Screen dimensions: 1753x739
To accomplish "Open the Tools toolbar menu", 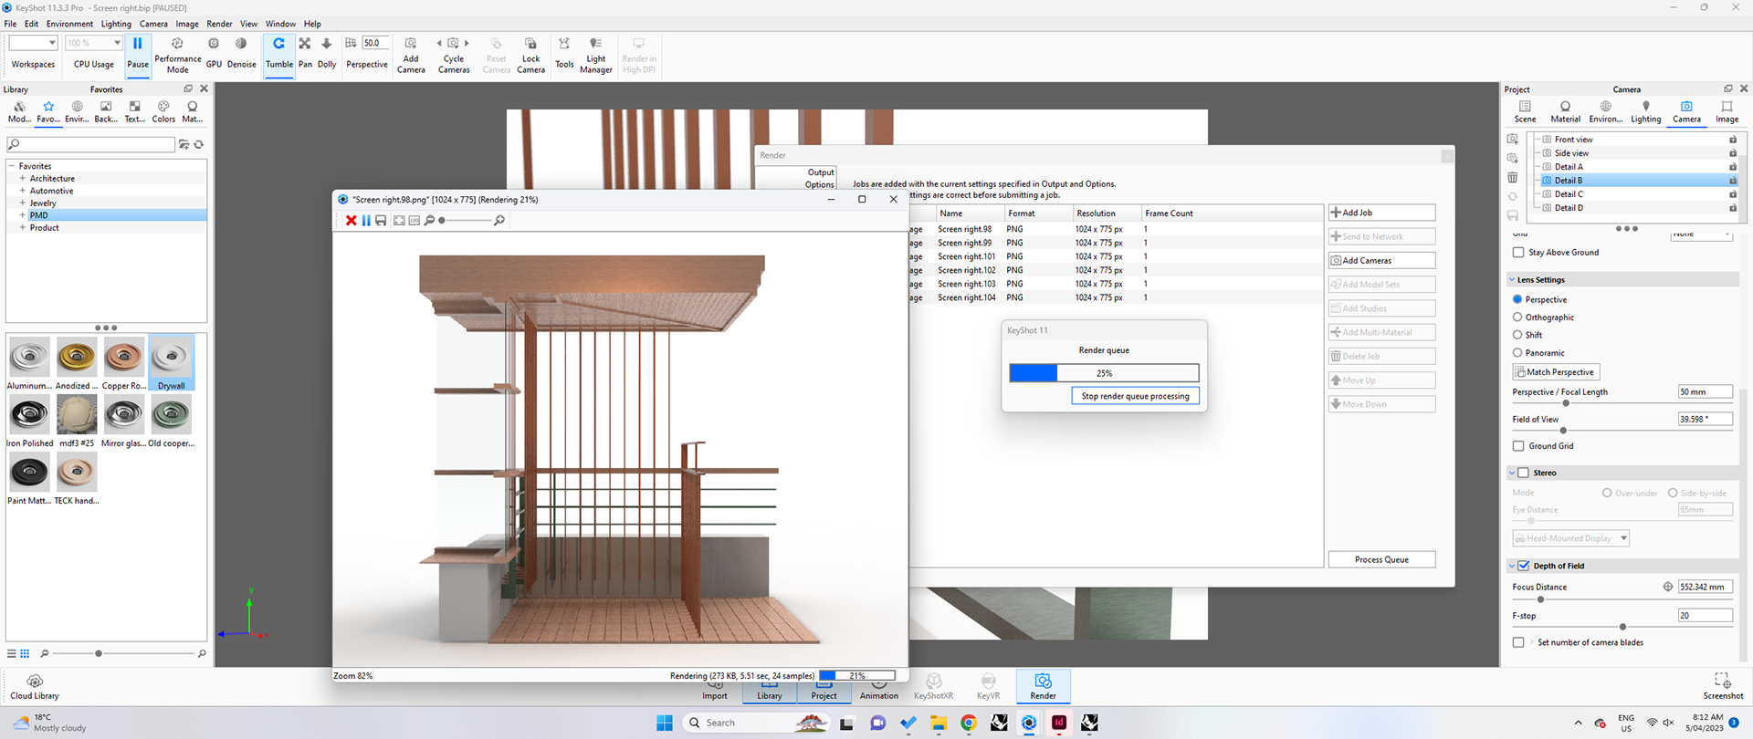I will 564,53.
